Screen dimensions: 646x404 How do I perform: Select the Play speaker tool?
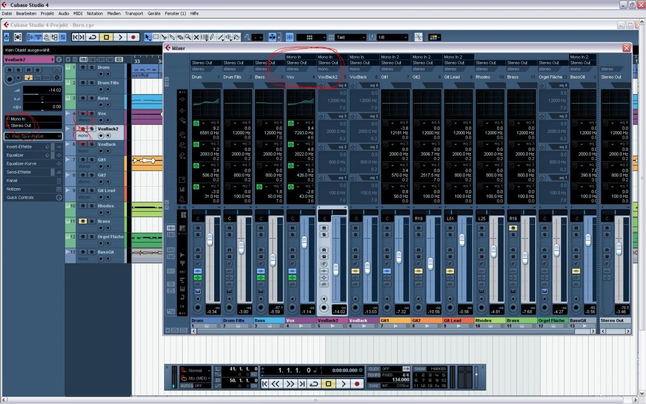coord(229,37)
